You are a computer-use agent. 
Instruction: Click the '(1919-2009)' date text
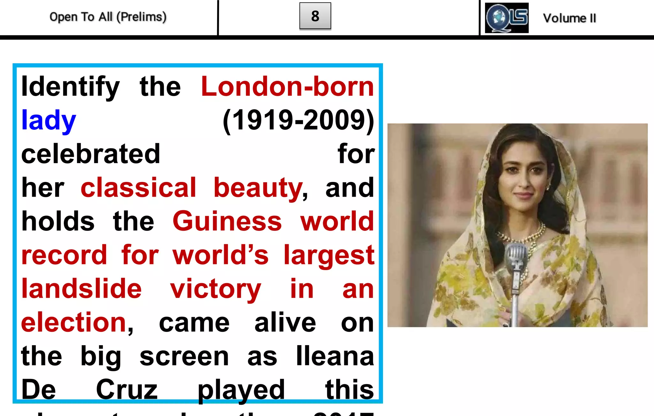tap(298, 121)
